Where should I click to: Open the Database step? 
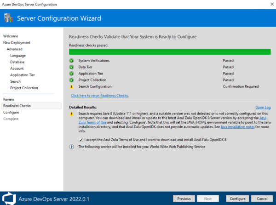coord(17,62)
